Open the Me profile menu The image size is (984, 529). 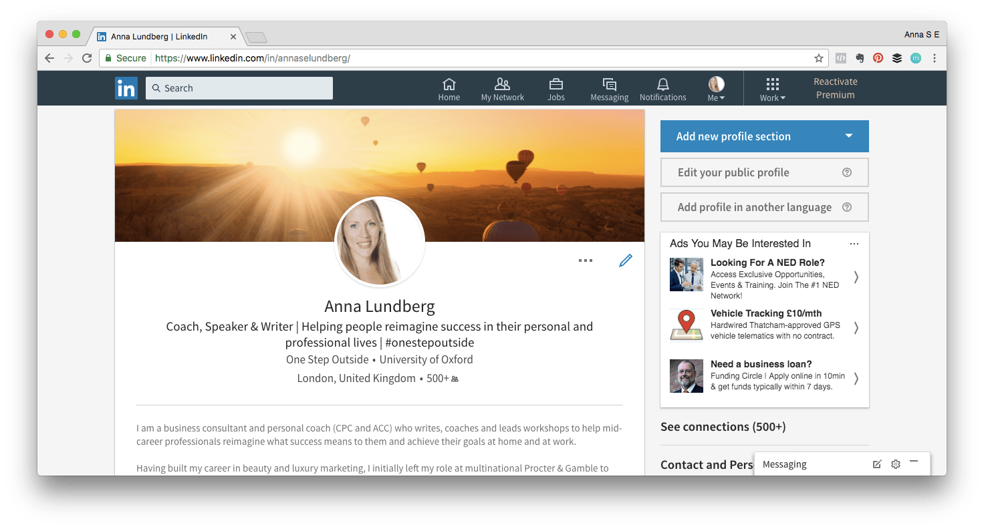click(x=715, y=87)
